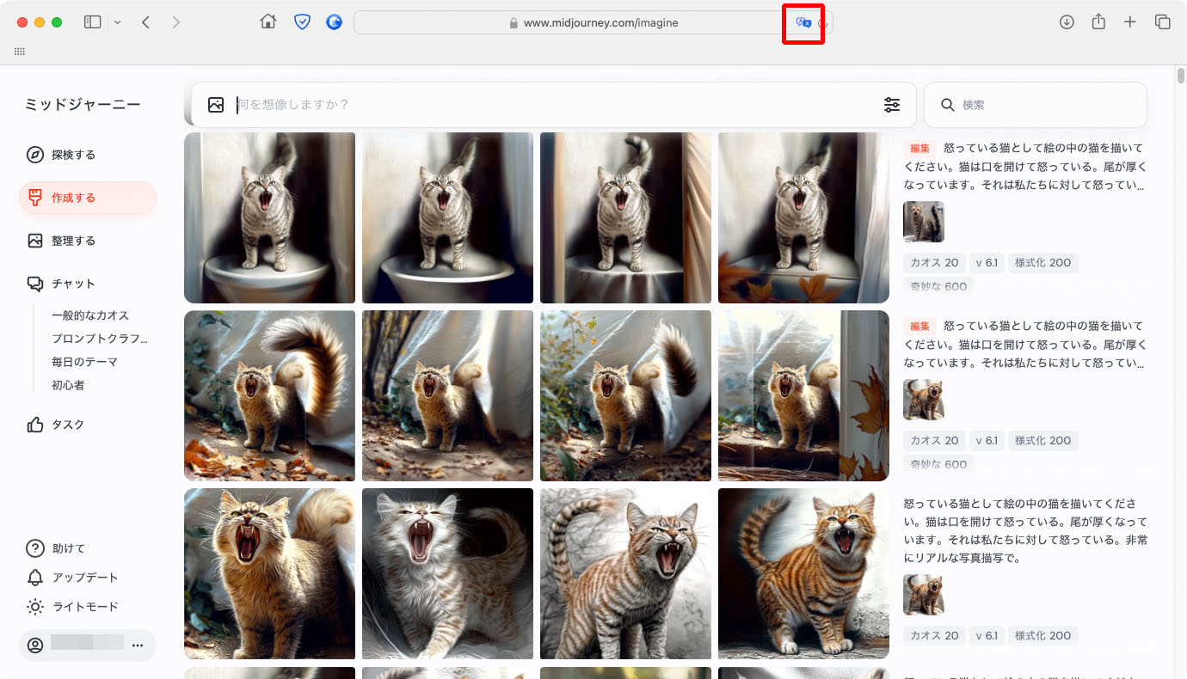Open a new tab with plus icon
Viewport: 1187px width, 679px height.
point(1130,22)
